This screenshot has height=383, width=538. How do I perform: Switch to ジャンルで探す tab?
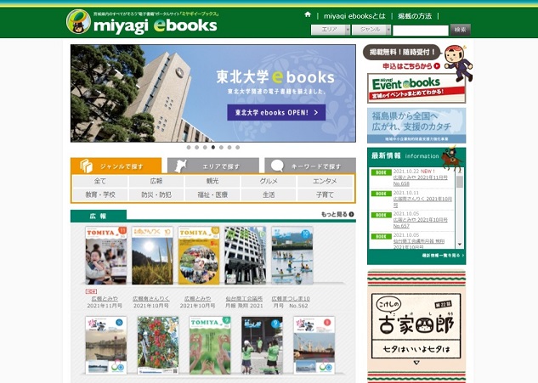116,166
